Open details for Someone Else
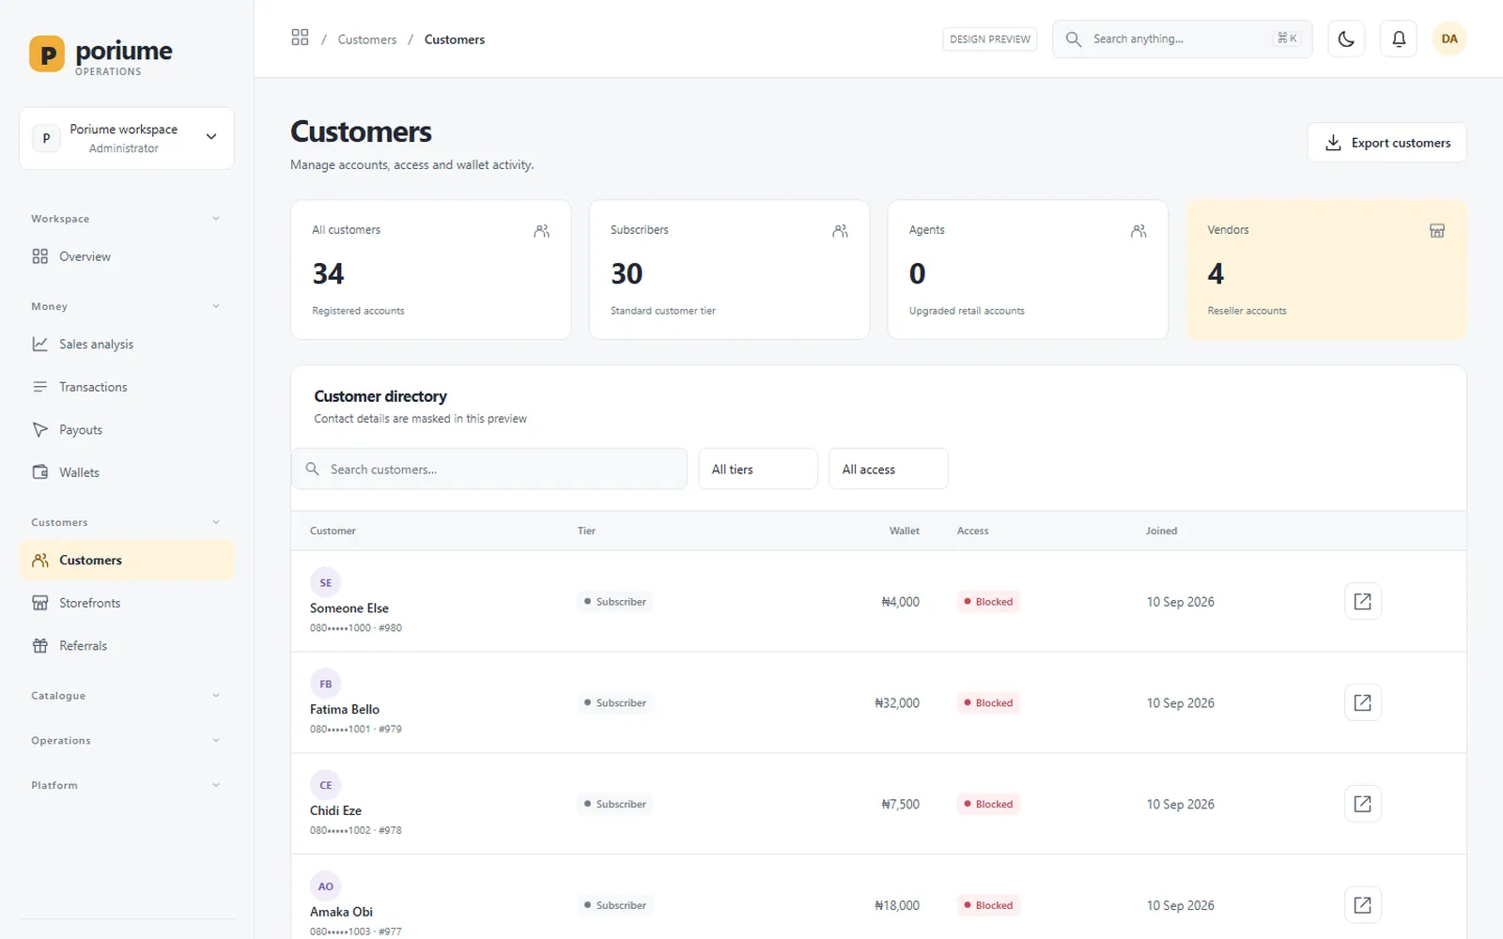Screen dimensions: 1503x939 click(1362, 601)
